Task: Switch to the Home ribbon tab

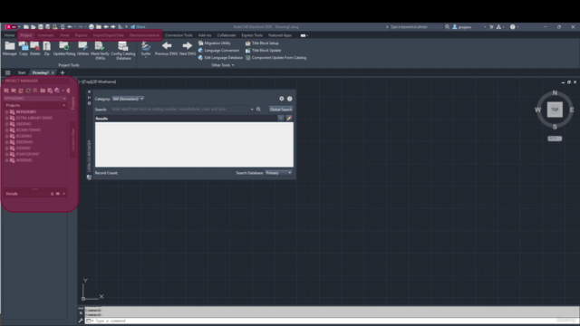Action: (9, 35)
